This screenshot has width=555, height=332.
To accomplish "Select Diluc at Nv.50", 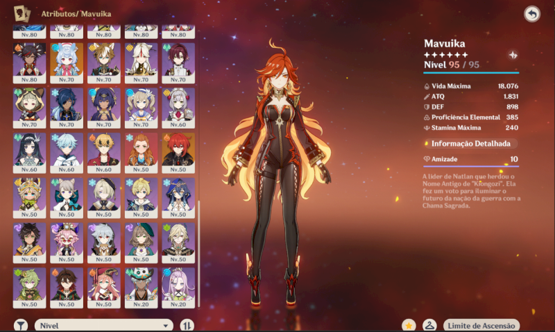I will pos(178,153).
